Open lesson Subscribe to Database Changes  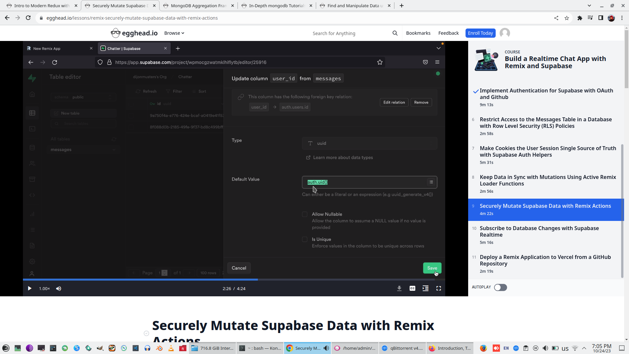pos(539,231)
